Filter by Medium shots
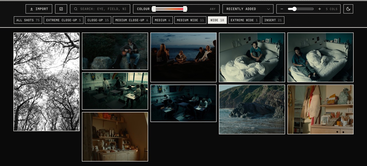Viewport: 367px width, 166px height. point(163,20)
